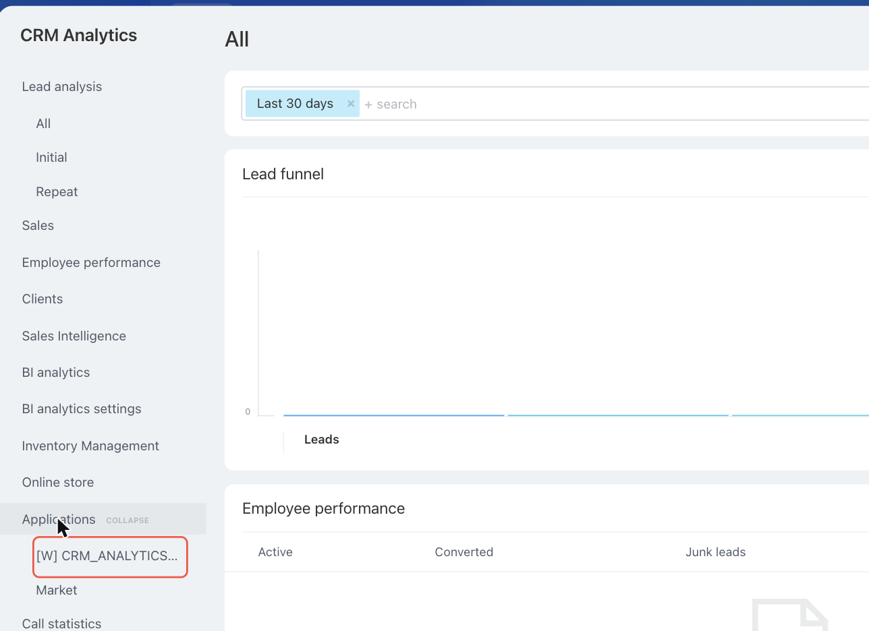The width and height of the screenshot is (869, 631).
Task: Open Sales section in sidebar
Action: coord(38,225)
